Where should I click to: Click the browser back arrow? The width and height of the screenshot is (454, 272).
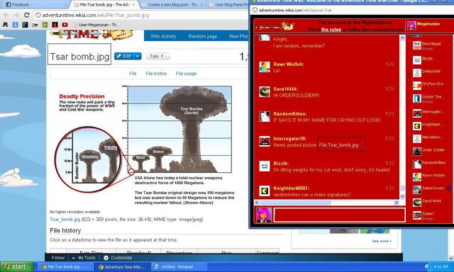click(6, 15)
